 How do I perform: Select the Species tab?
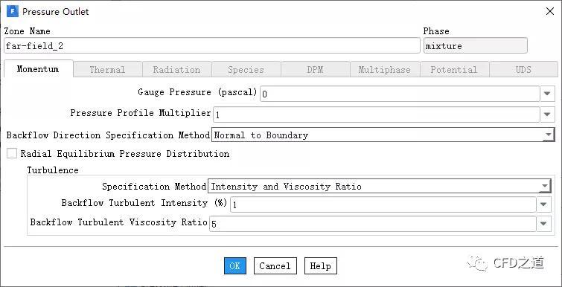click(x=246, y=69)
